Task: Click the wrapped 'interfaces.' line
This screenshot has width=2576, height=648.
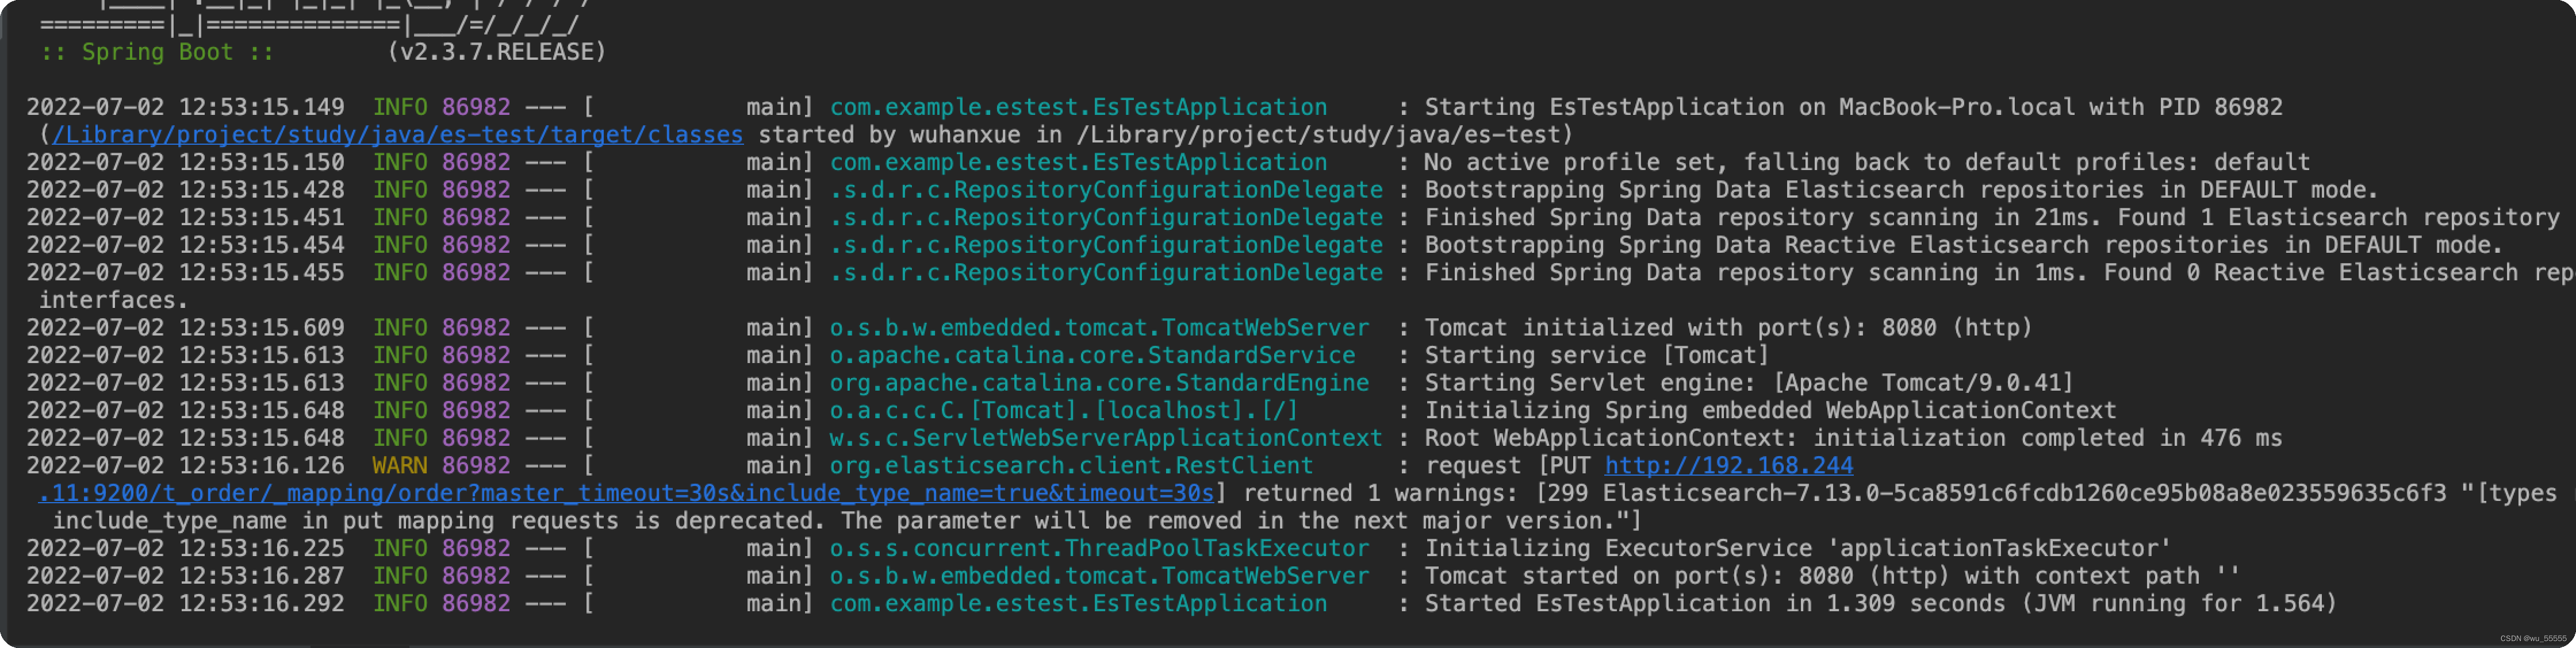Action: pos(113,300)
